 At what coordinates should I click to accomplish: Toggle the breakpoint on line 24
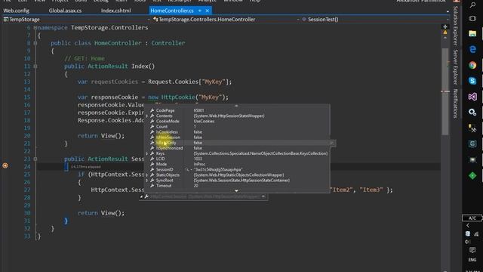point(5,166)
